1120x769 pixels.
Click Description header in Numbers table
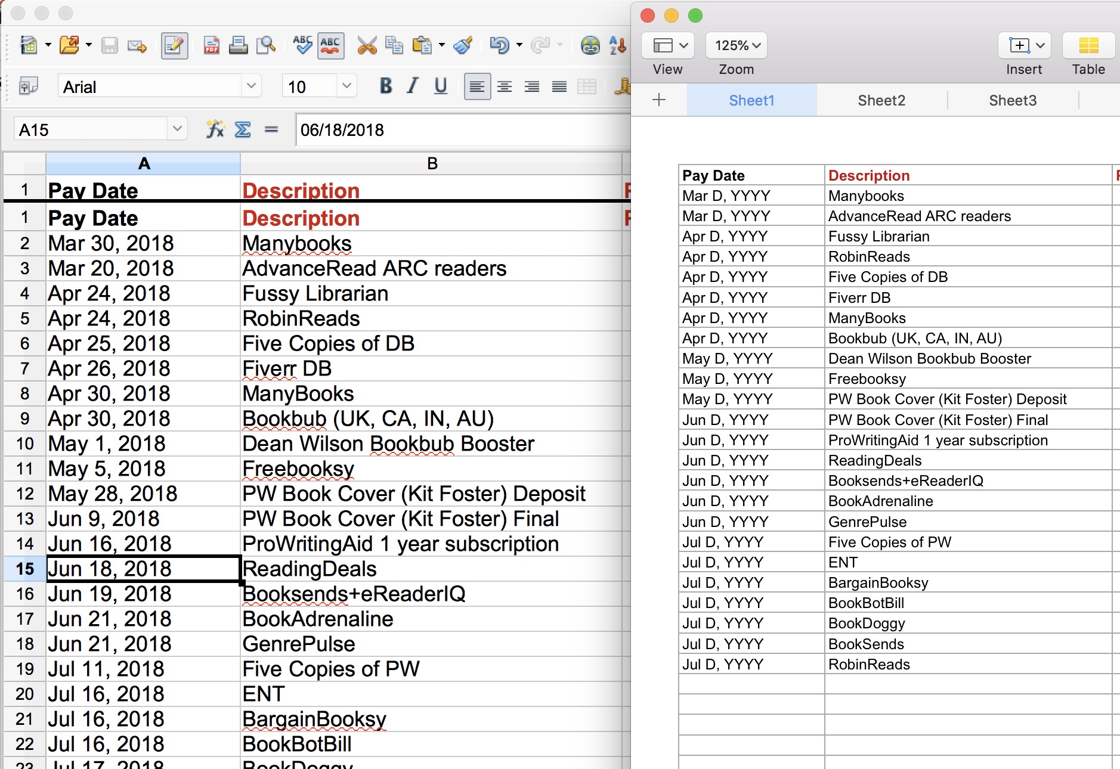(x=969, y=175)
